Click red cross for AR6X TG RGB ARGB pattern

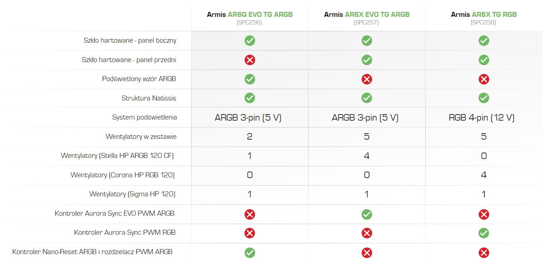pos(484,79)
